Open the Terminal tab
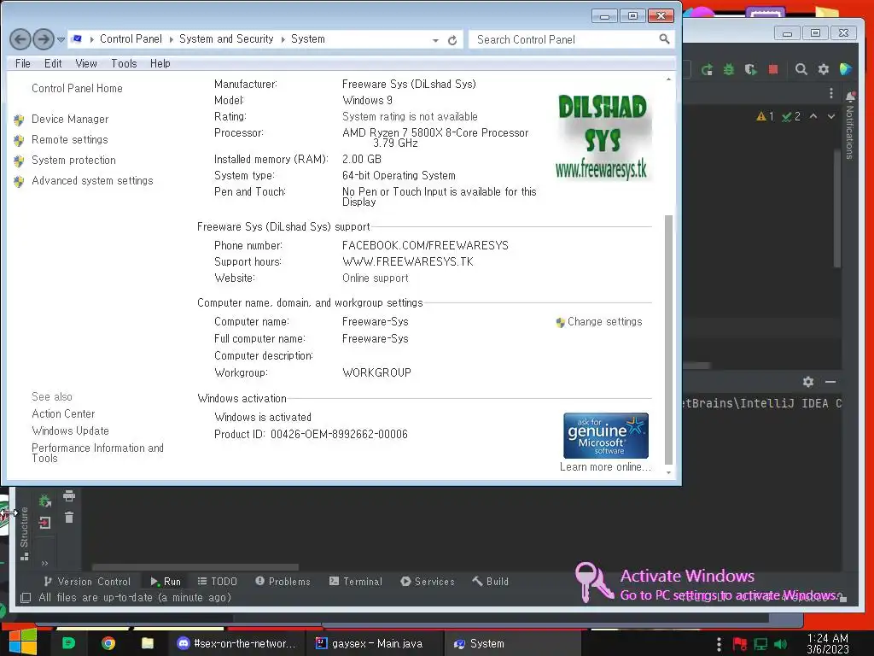 click(x=356, y=581)
